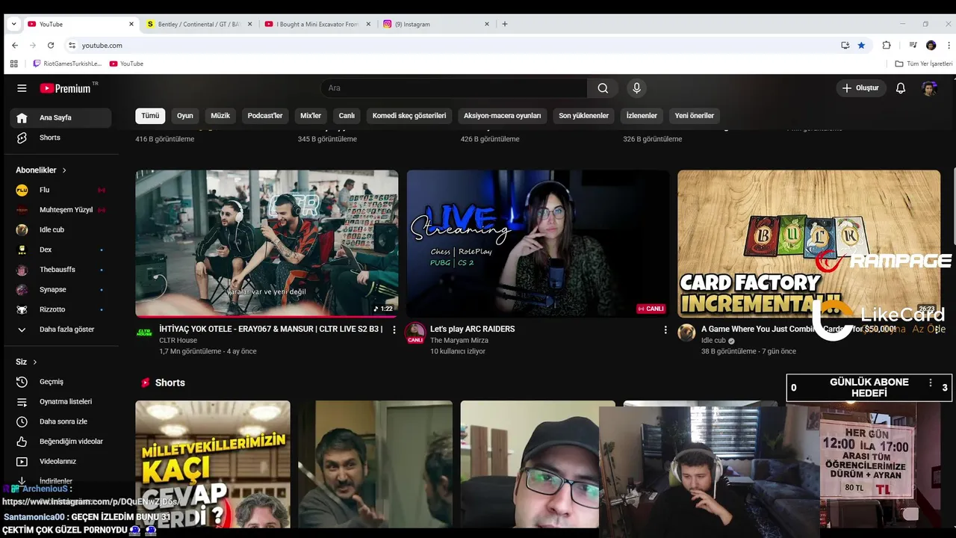Screen dimensions: 956x538
Task: Open the notifications bell
Action: pyautogui.click(x=901, y=88)
